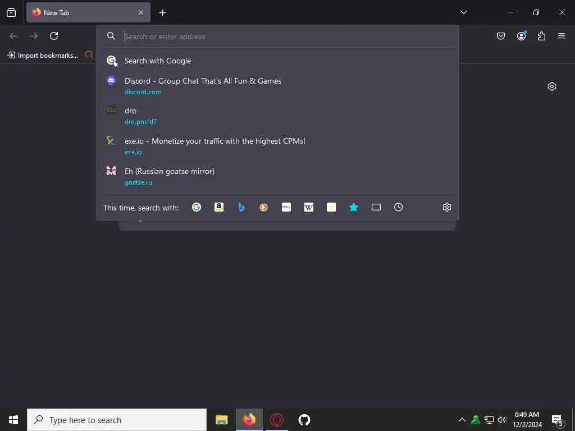This screenshot has width=575, height=431.
Task: Open the volume speaker control
Action: pyautogui.click(x=502, y=420)
